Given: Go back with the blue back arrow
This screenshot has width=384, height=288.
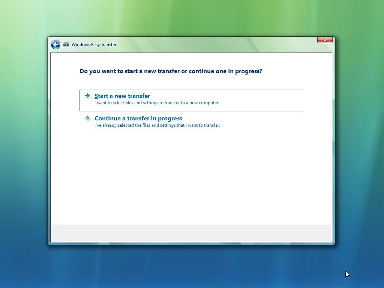Looking at the screenshot, I should (x=55, y=45).
